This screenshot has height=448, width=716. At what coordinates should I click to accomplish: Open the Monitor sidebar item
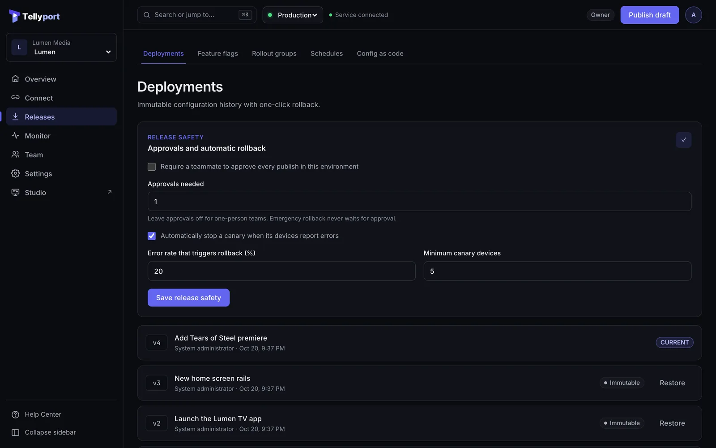61,136
